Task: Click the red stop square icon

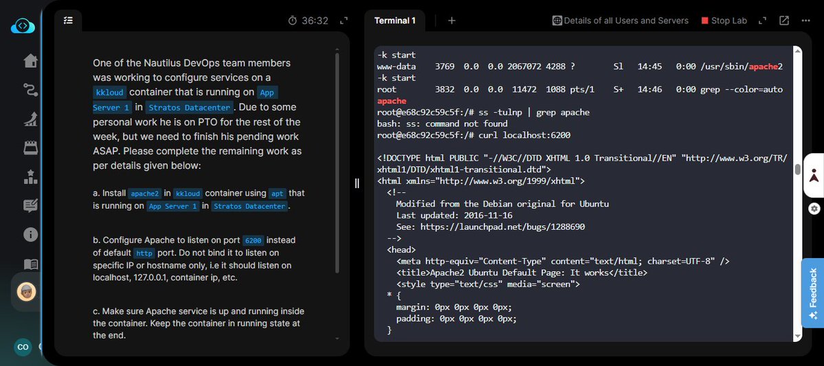Action: pos(704,21)
